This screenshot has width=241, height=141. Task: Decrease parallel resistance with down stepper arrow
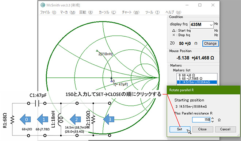coord(213,121)
